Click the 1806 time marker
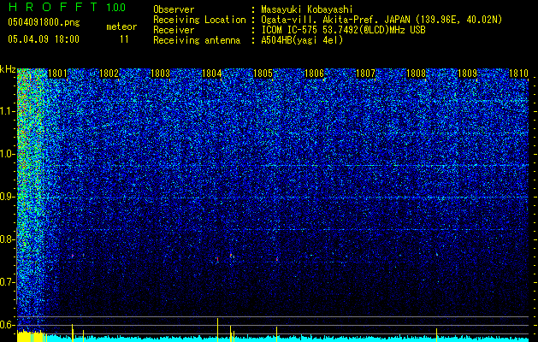The image size is (538, 342). (314, 74)
